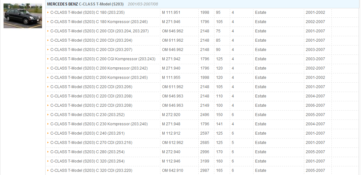Click orange arrow beside C 180 Kompressor (203.246)
The image size is (361, 175).
point(48,21)
